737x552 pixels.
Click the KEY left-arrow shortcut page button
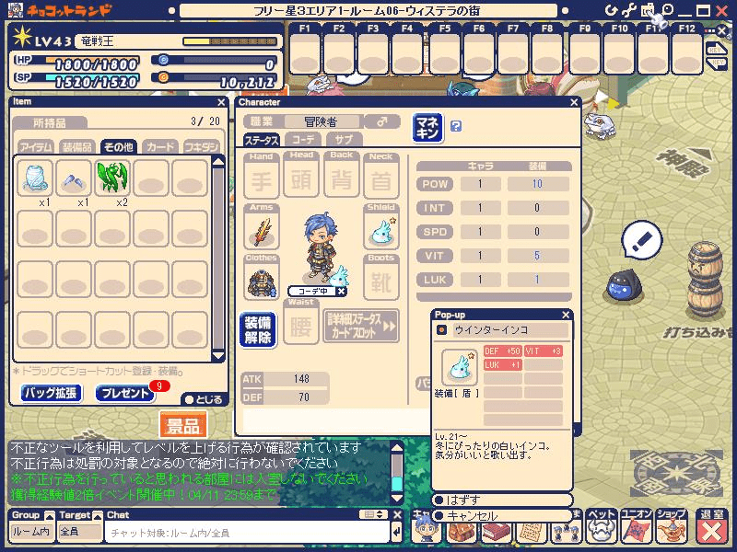(717, 63)
